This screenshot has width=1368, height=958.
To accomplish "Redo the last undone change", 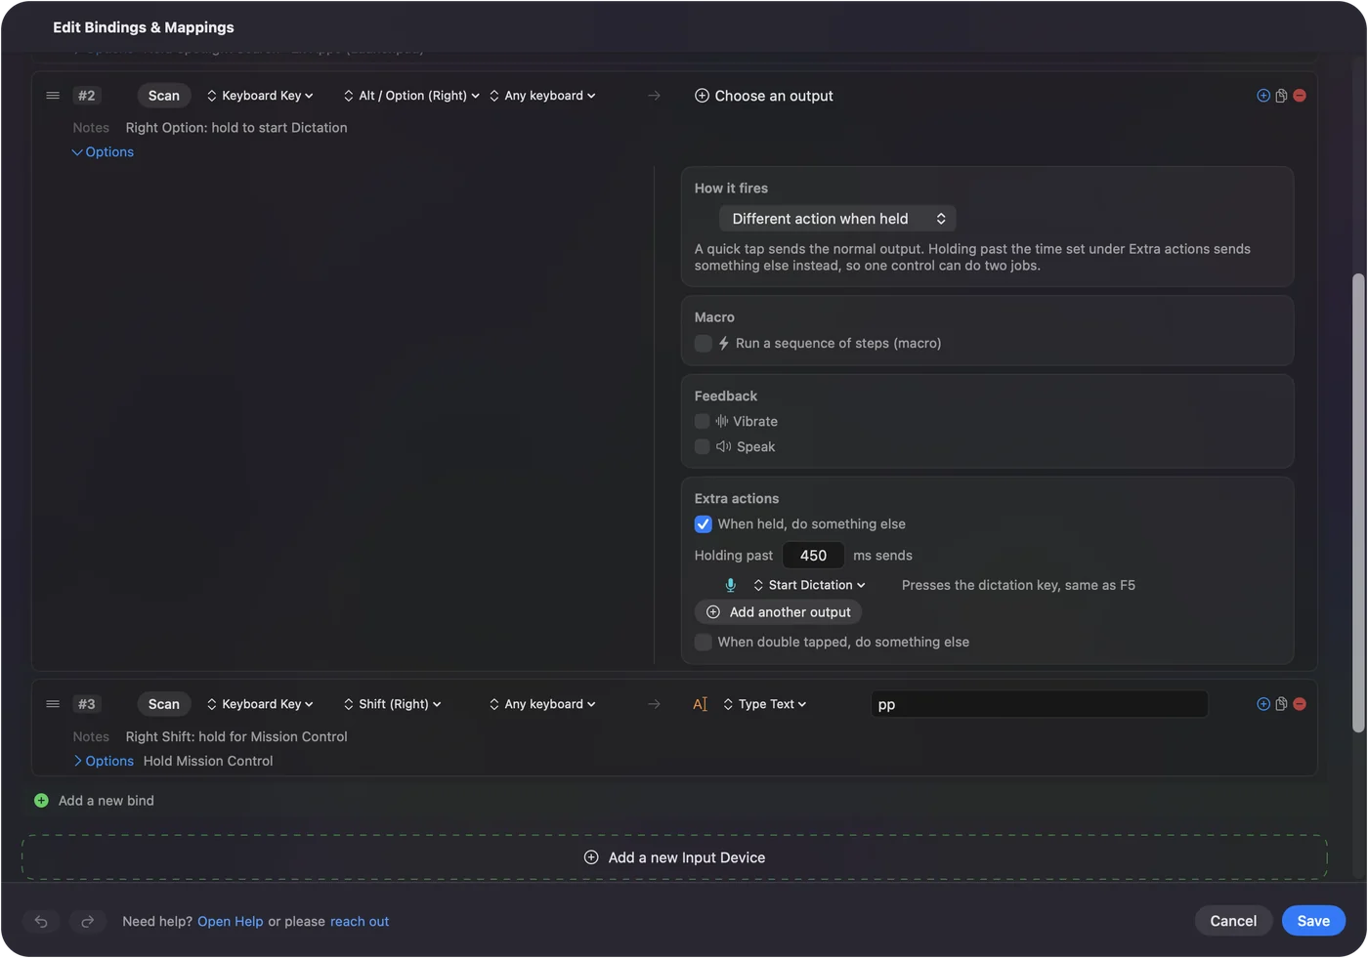I will click(87, 921).
